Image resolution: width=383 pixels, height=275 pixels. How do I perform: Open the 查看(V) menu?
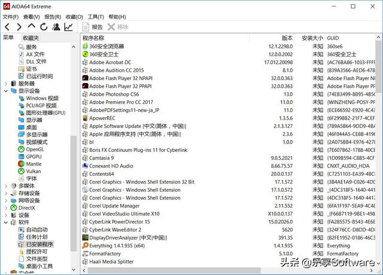(x=31, y=17)
